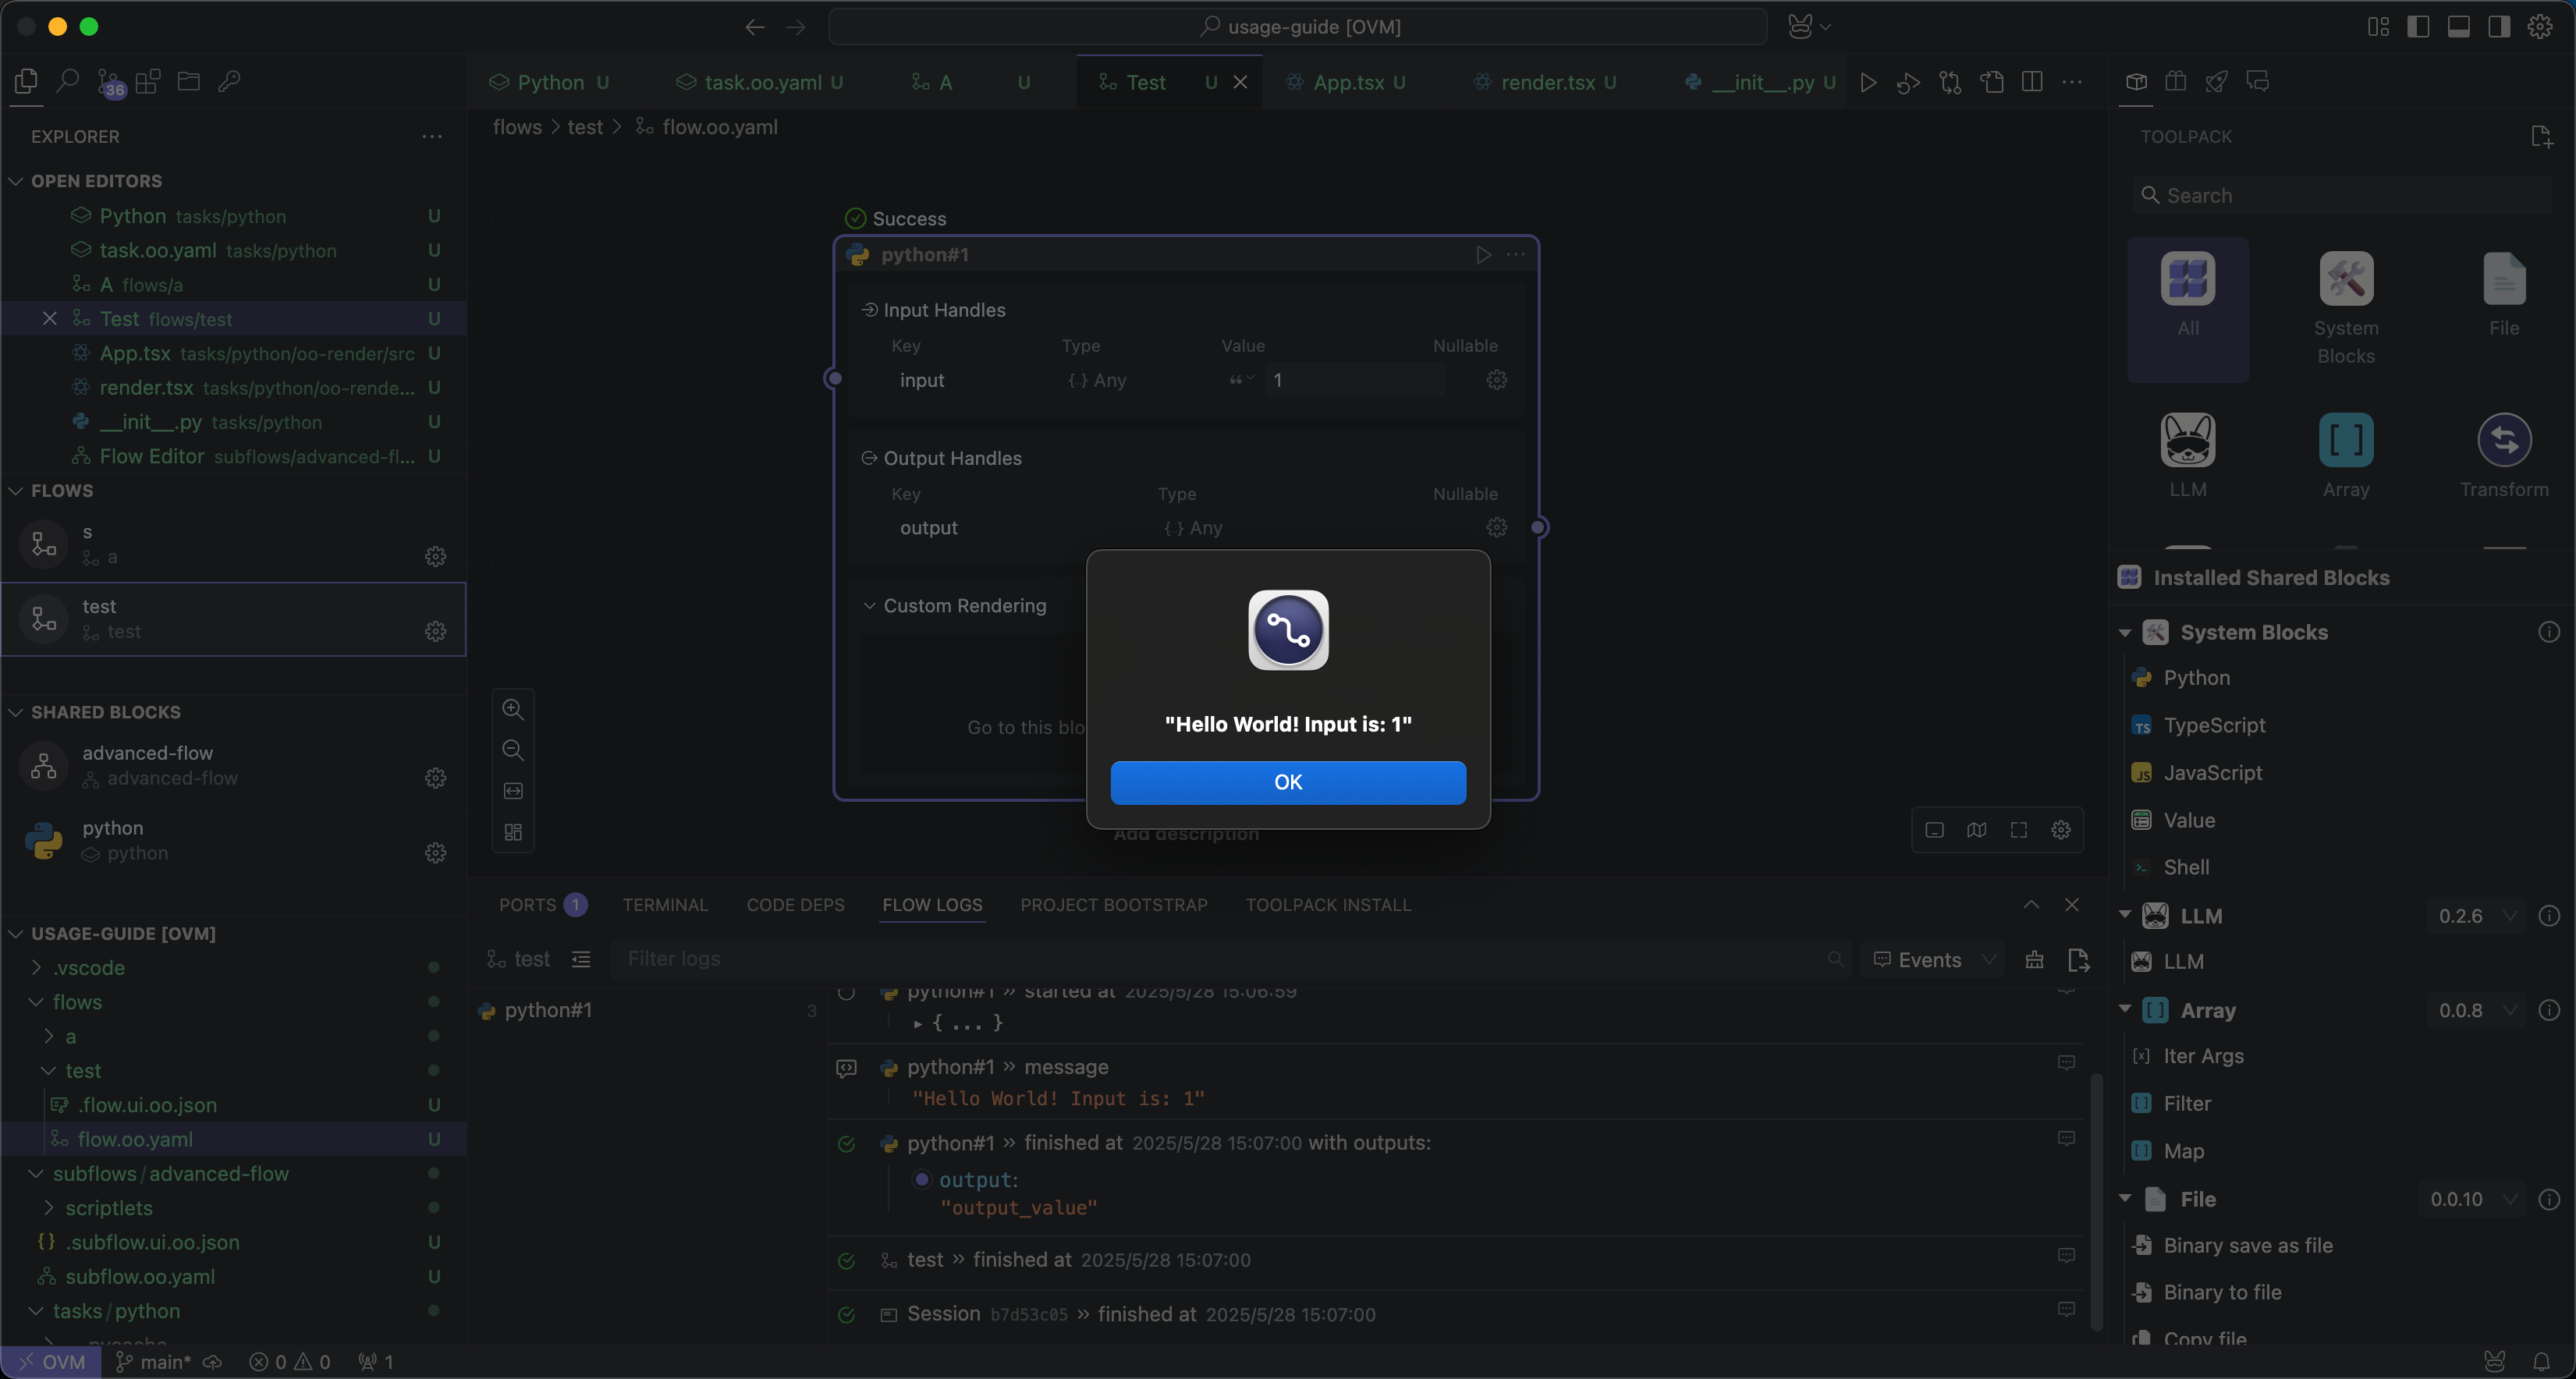Select the Array toolpack category icon
The width and height of the screenshot is (2576, 1379).
2345,440
